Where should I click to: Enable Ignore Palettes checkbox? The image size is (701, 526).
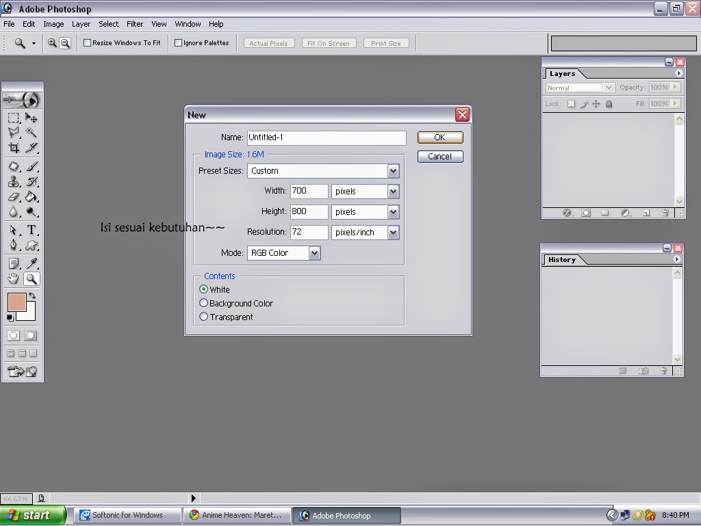179,43
